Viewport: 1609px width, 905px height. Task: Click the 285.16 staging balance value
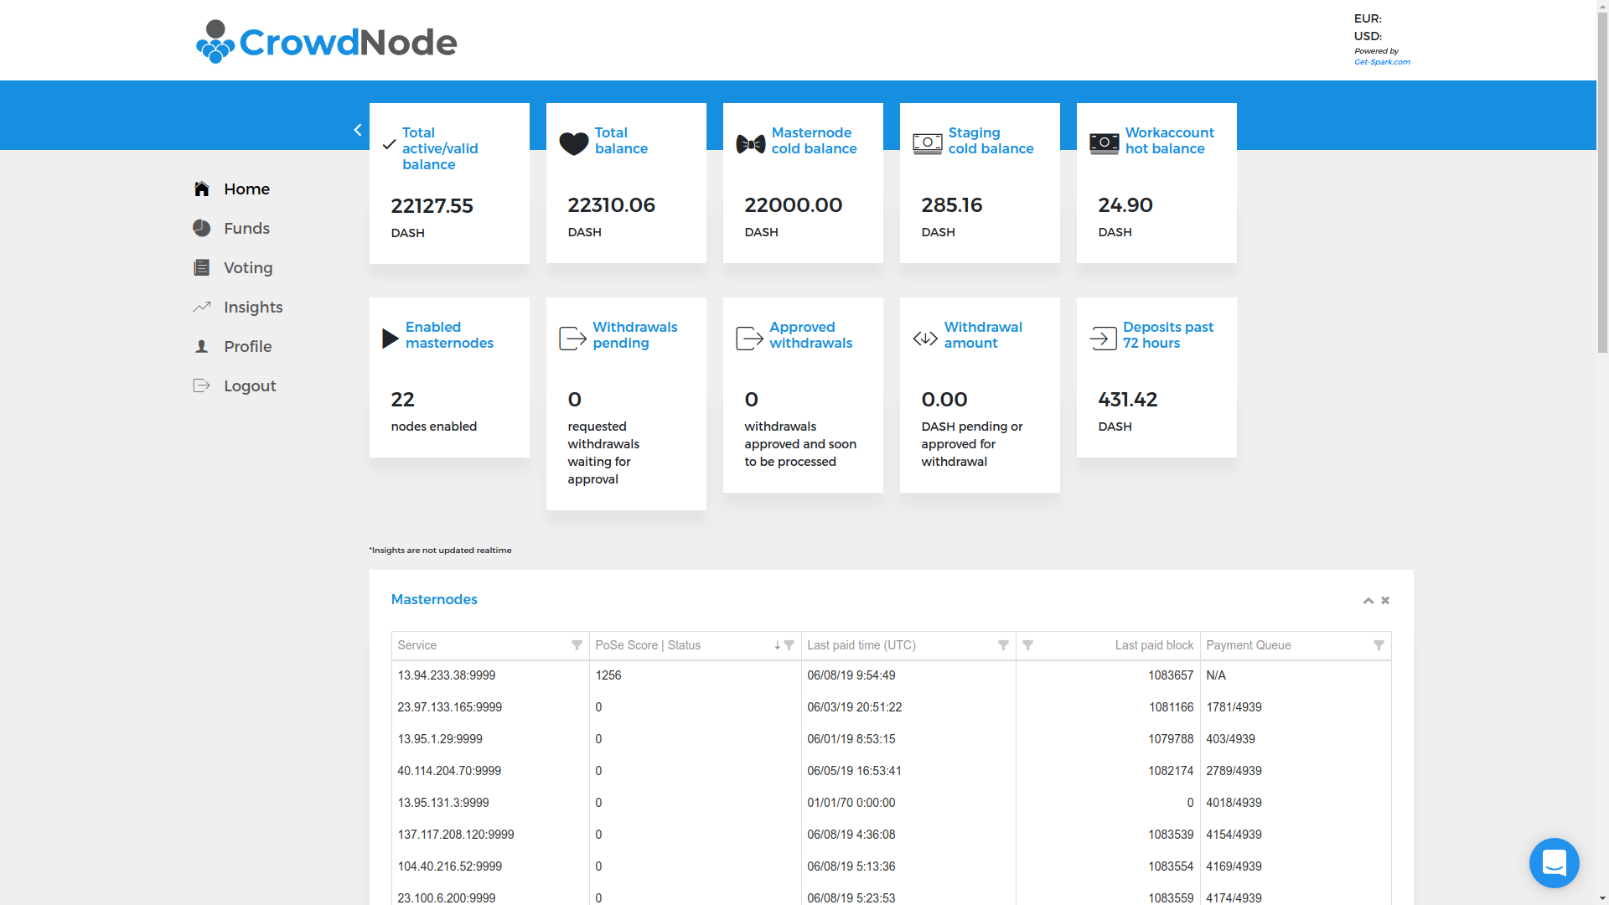click(x=952, y=204)
